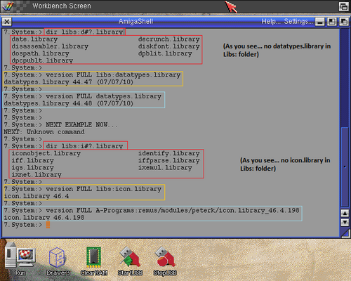Viewport: 351px width, 281px height.
Task: Open the Run icon in the dock
Action: 20,259
